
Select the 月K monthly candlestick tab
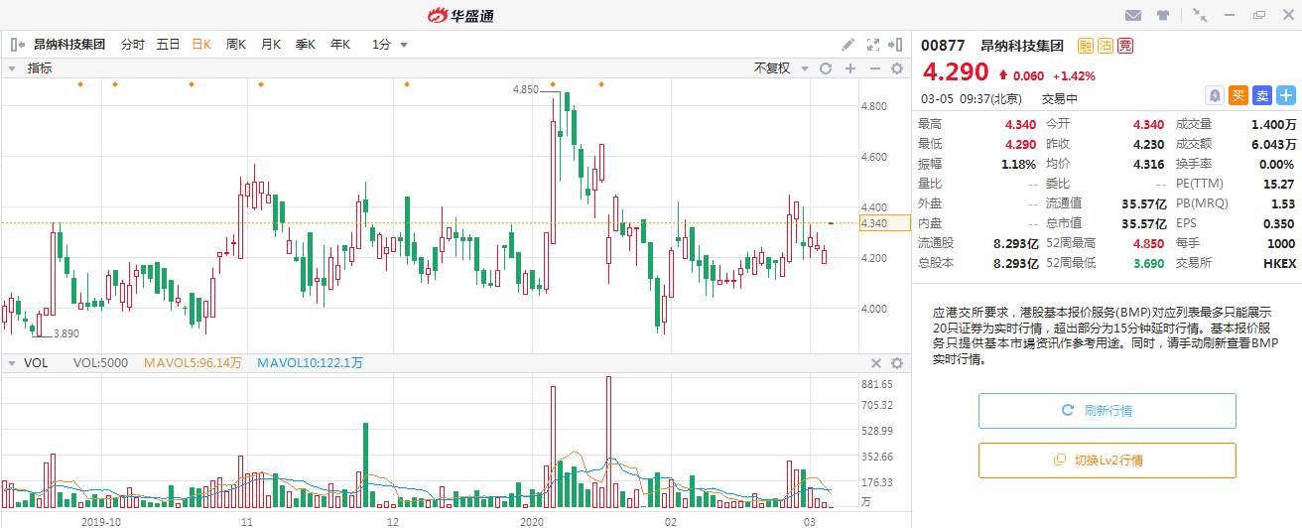click(x=271, y=44)
